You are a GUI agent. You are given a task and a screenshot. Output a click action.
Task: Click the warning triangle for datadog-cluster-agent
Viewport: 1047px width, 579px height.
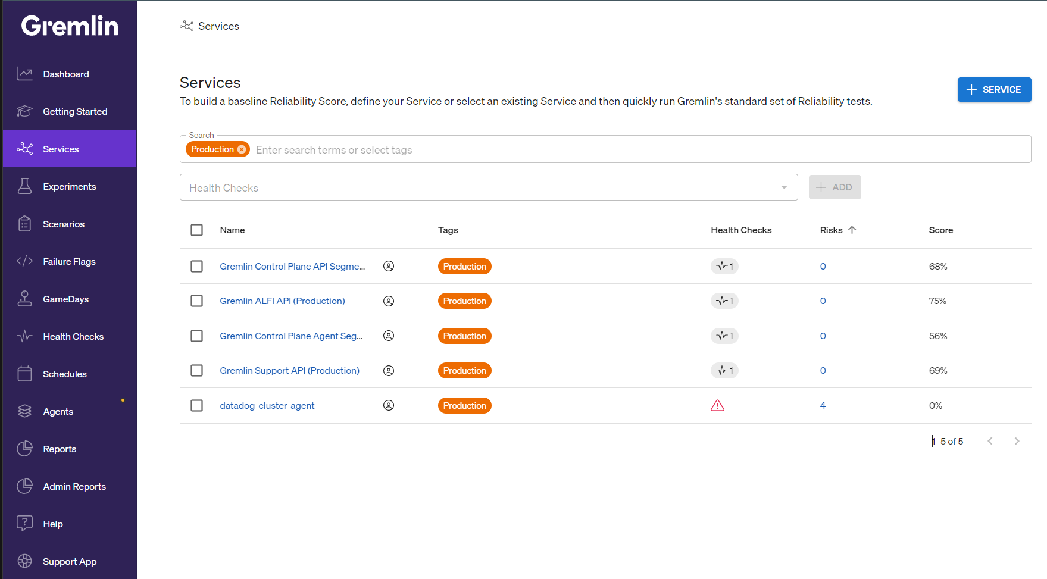click(x=718, y=405)
